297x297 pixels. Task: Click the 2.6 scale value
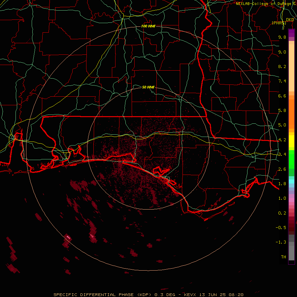(x=282, y=169)
